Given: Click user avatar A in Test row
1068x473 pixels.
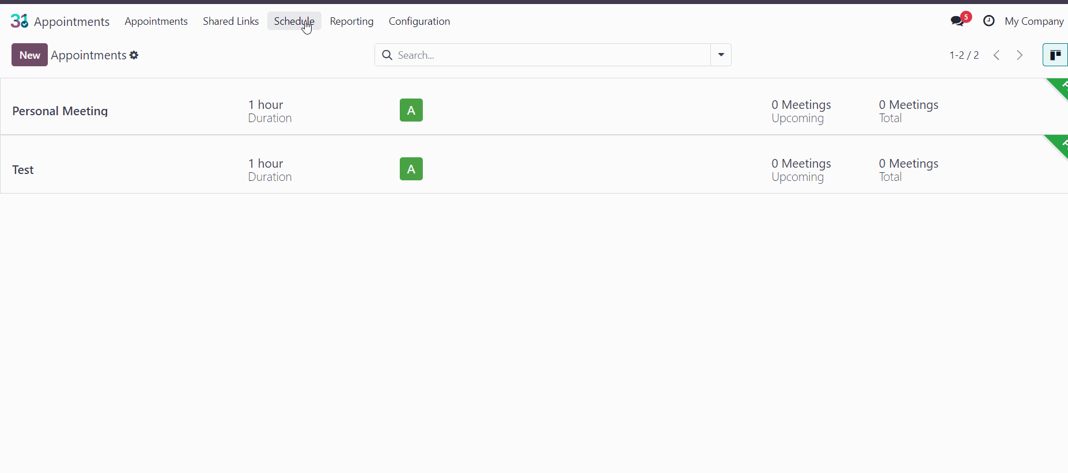Looking at the screenshot, I should point(411,169).
